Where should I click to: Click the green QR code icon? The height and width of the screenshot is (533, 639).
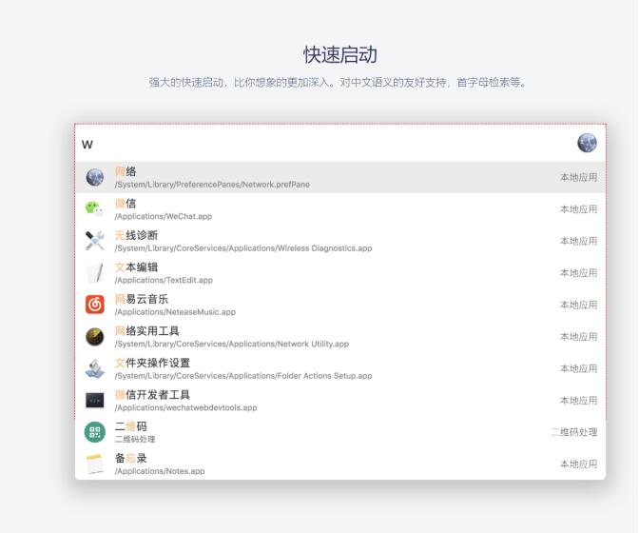click(x=95, y=432)
